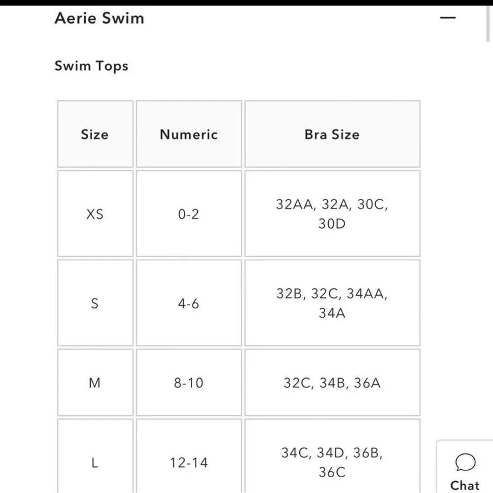Click the 12-14 numeric cell

click(x=189, y=462)
